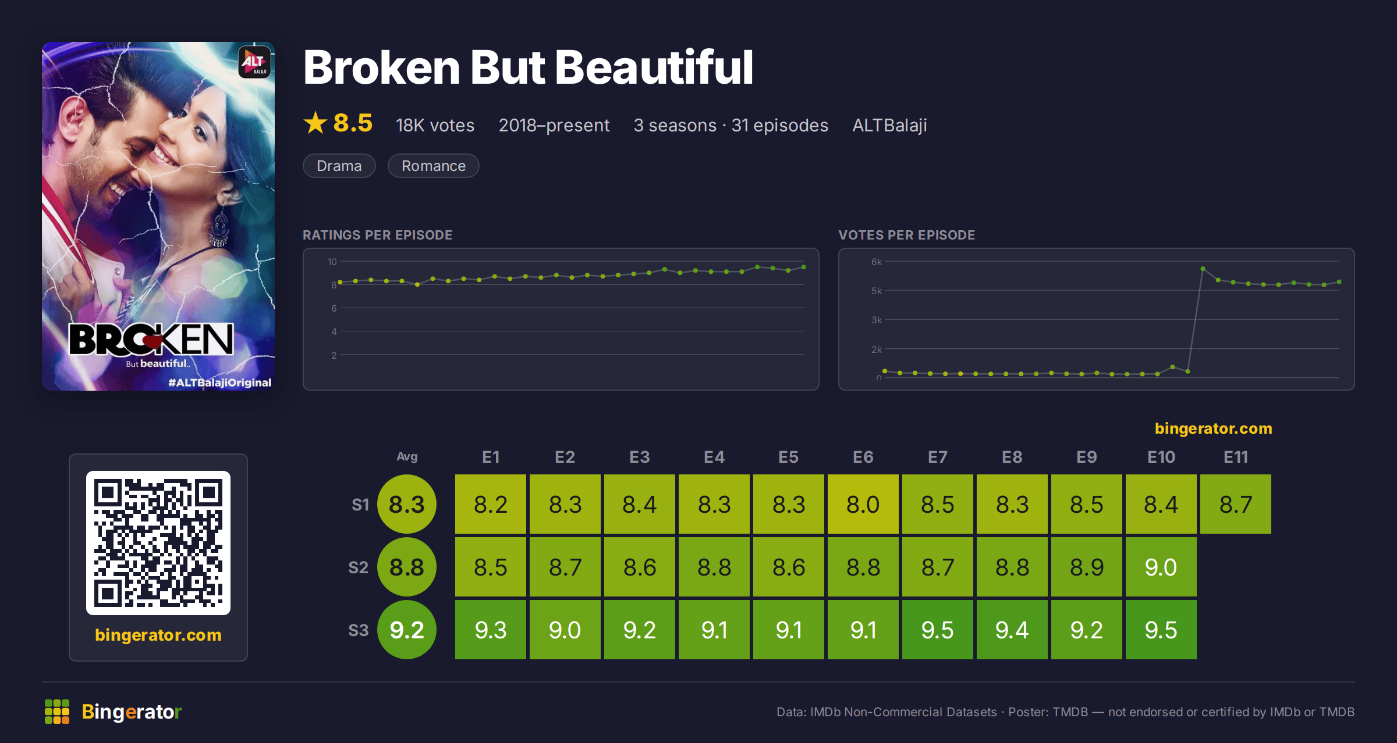Select the Drama genre tag

(339, 166)
